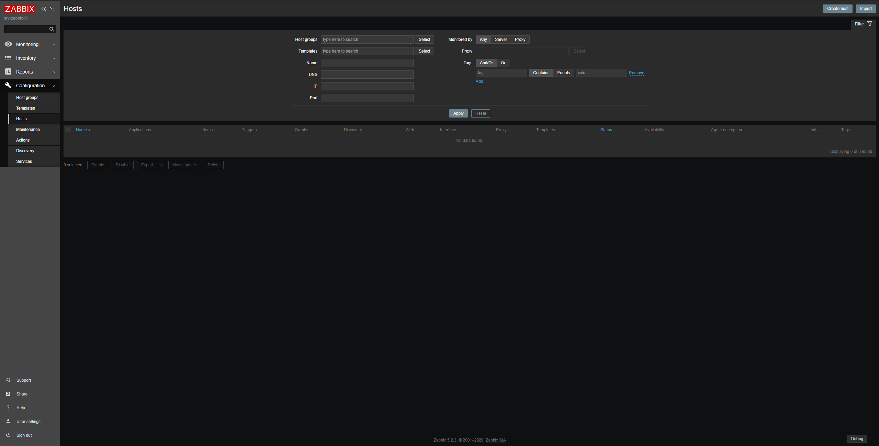Check the select-all hosts checkbox
This screenshot has height=446, width=879.
point(68,130)
